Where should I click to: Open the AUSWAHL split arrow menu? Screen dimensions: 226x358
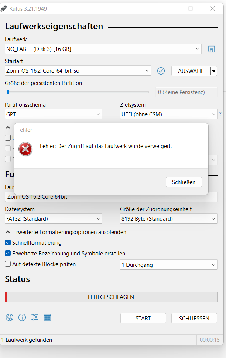[x=214, y=71]
